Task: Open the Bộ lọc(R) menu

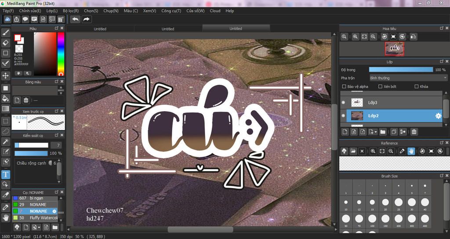Action: pos(71,11)
